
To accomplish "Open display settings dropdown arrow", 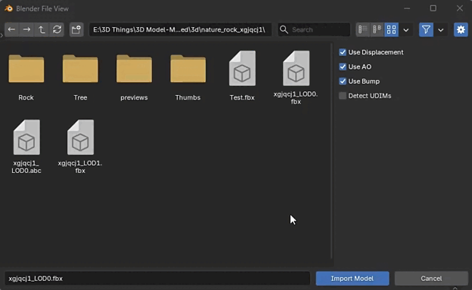I will (x=406, y=30).
